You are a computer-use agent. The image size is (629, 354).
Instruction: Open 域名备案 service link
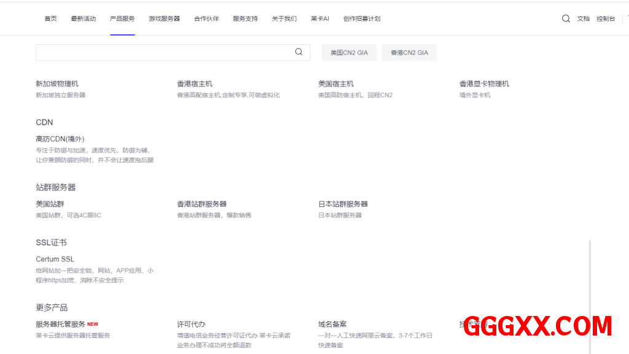pos(332,324)
